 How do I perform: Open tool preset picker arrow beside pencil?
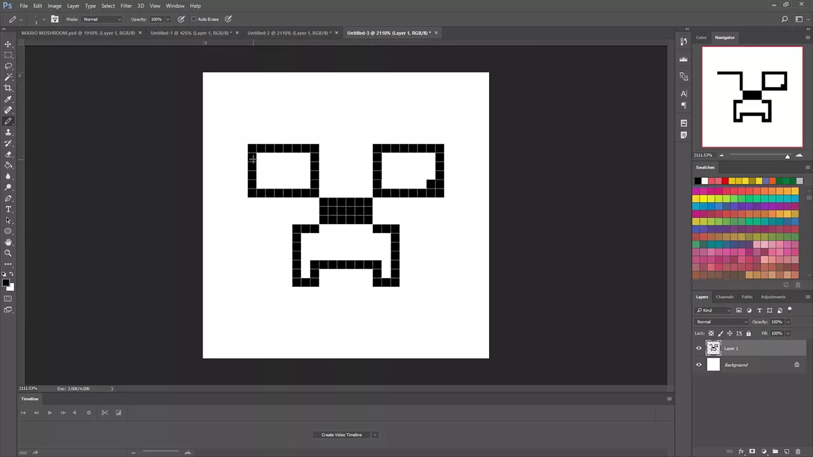[x=22, y=19]
